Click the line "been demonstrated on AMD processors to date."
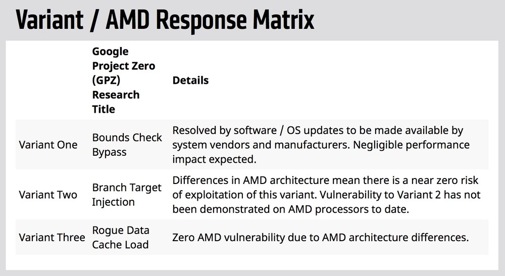The image size is (505, 276). [290, 209]
